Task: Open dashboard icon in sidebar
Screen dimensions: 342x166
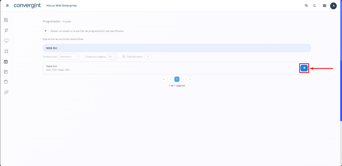Action: click(x=6, y=20)
